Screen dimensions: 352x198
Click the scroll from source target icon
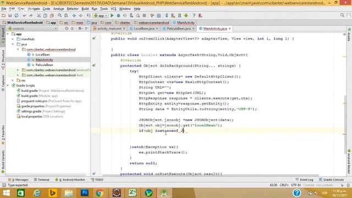[67, 29]
